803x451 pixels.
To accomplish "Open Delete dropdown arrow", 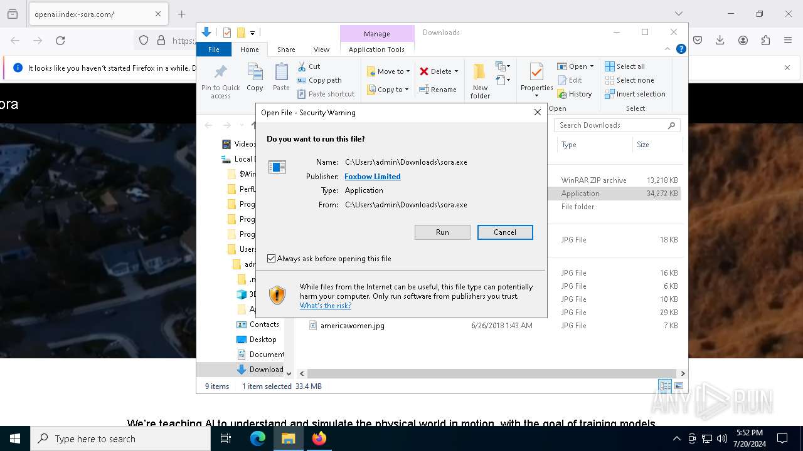I will click(x=456, y=71).
